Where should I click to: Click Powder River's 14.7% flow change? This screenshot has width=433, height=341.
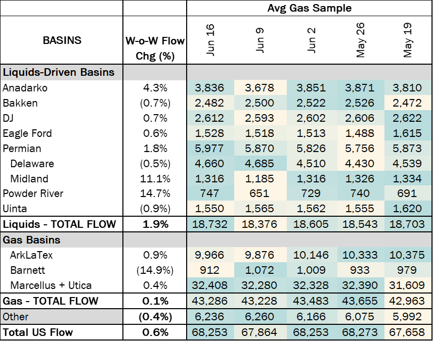155,193
